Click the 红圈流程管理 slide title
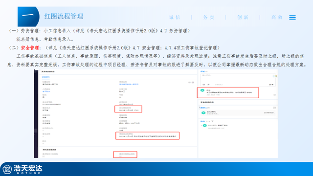This screenshot has height=176, width=313. point(64,16)
